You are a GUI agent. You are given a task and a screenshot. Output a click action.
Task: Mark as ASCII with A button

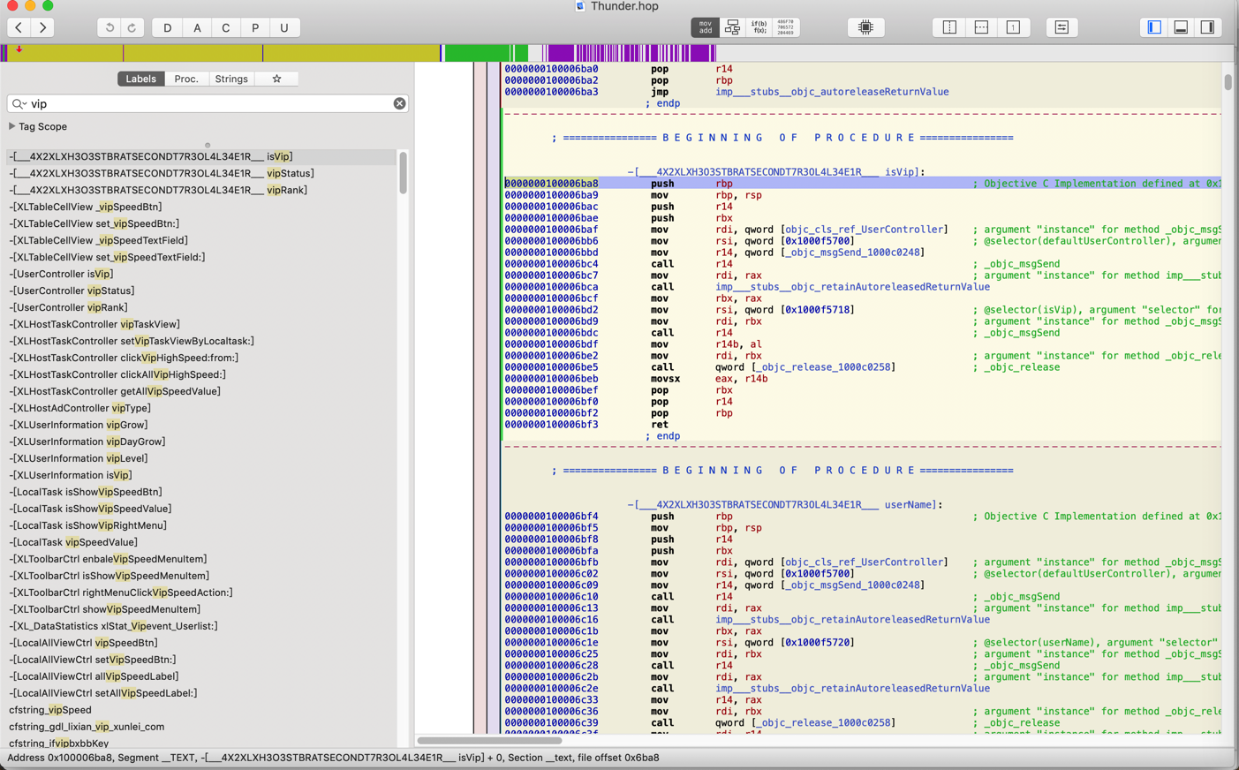pos(197,28)
